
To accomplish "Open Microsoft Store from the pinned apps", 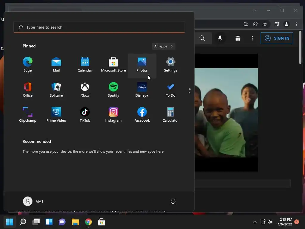I will point(113,65).
